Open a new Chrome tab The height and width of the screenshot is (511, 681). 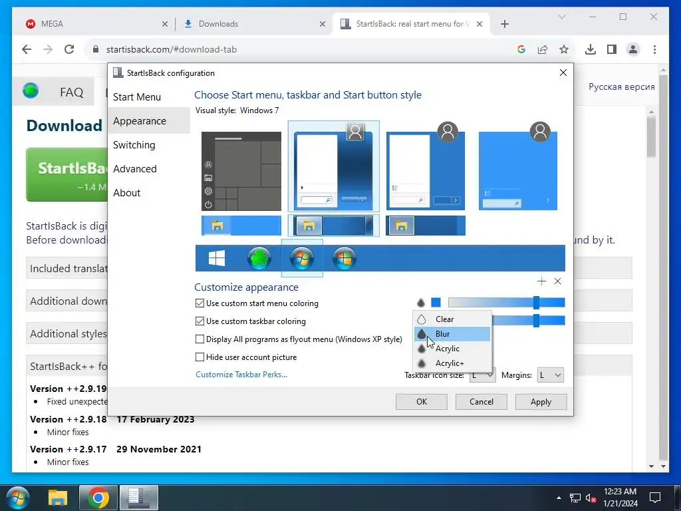[504, 24]
